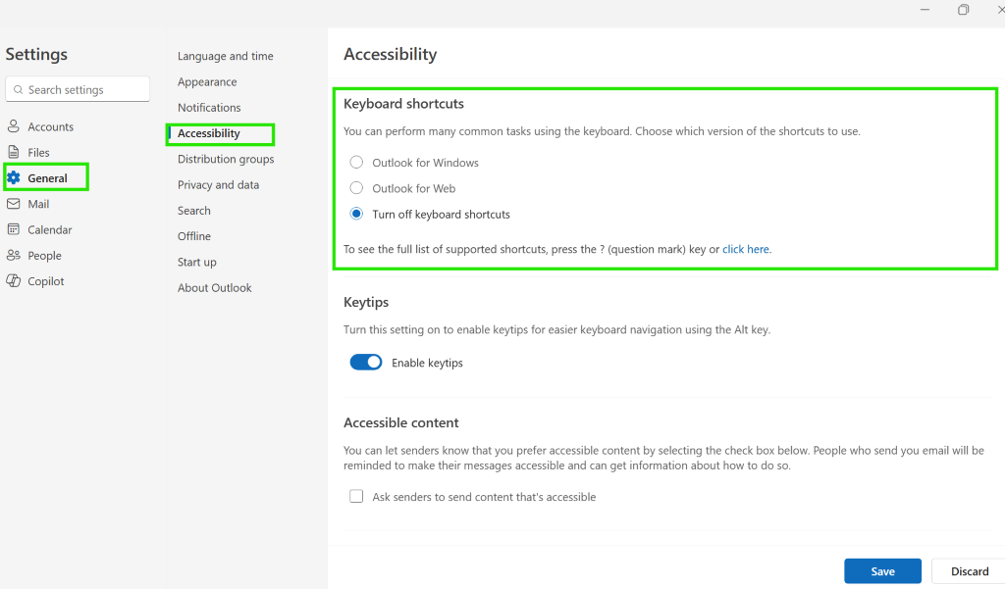Choose Outlook for Web shortcuts option
Viewport: 1005px width, 589px height.
click(x=356, y=187)
